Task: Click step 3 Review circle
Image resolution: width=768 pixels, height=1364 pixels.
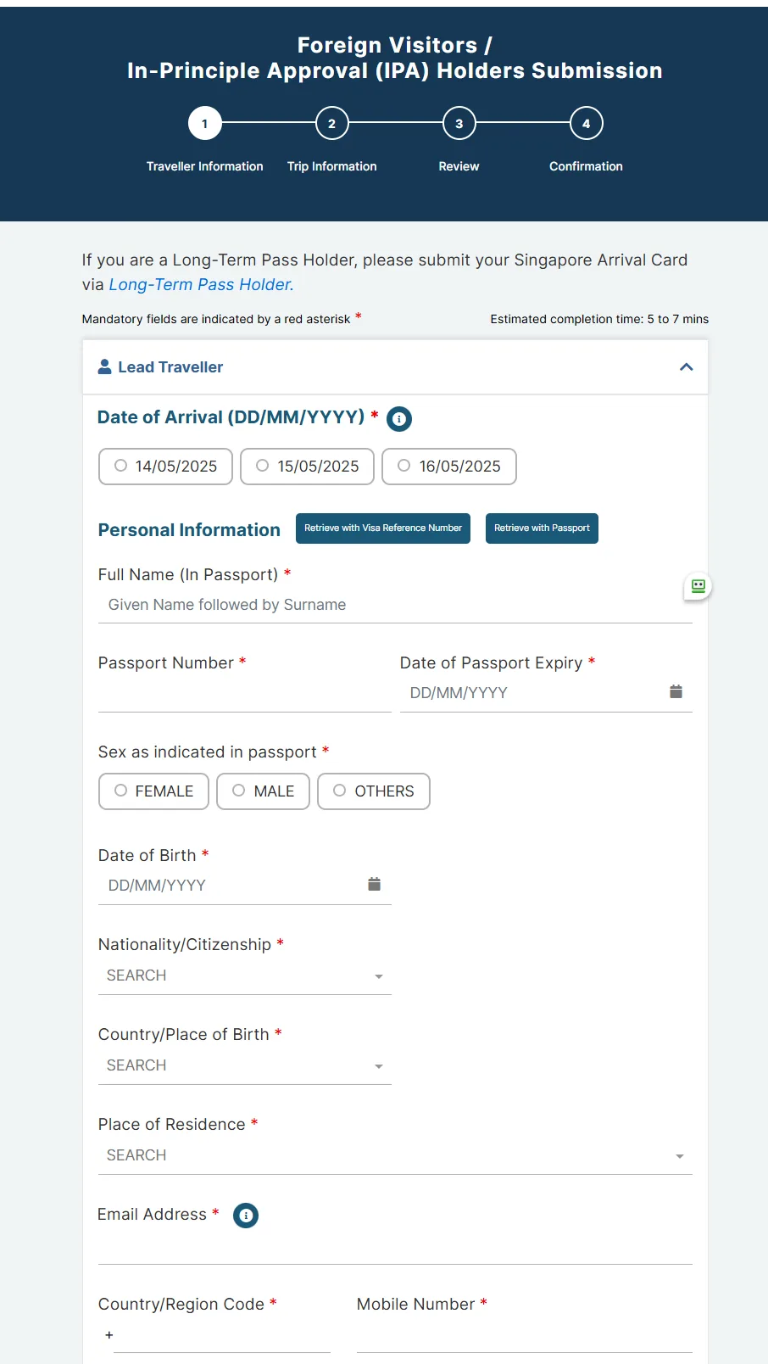Action: pyautogui.click(x=459, y=124)
